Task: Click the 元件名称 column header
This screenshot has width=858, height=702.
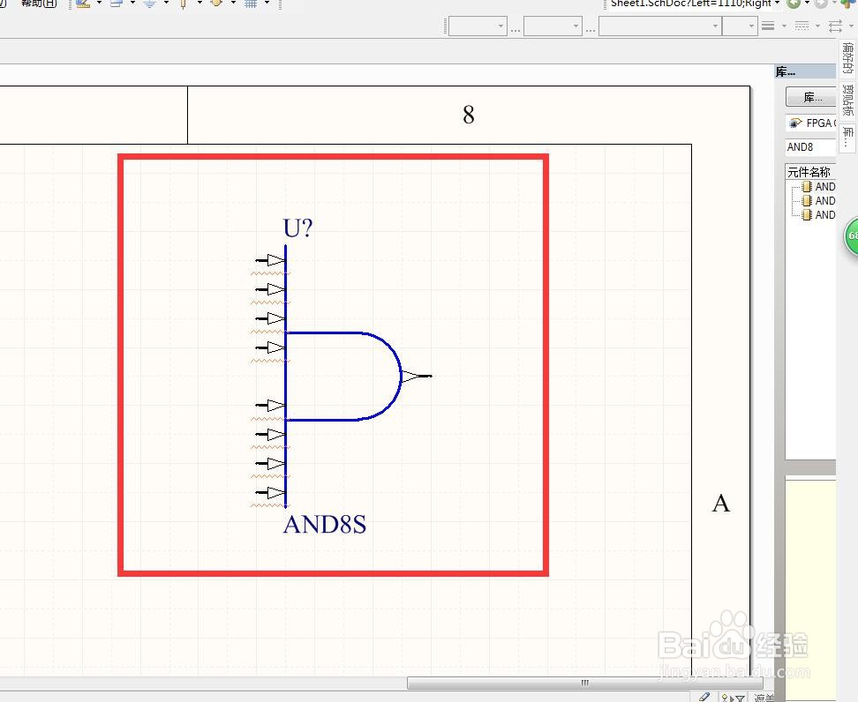Action: coord(810,172)
